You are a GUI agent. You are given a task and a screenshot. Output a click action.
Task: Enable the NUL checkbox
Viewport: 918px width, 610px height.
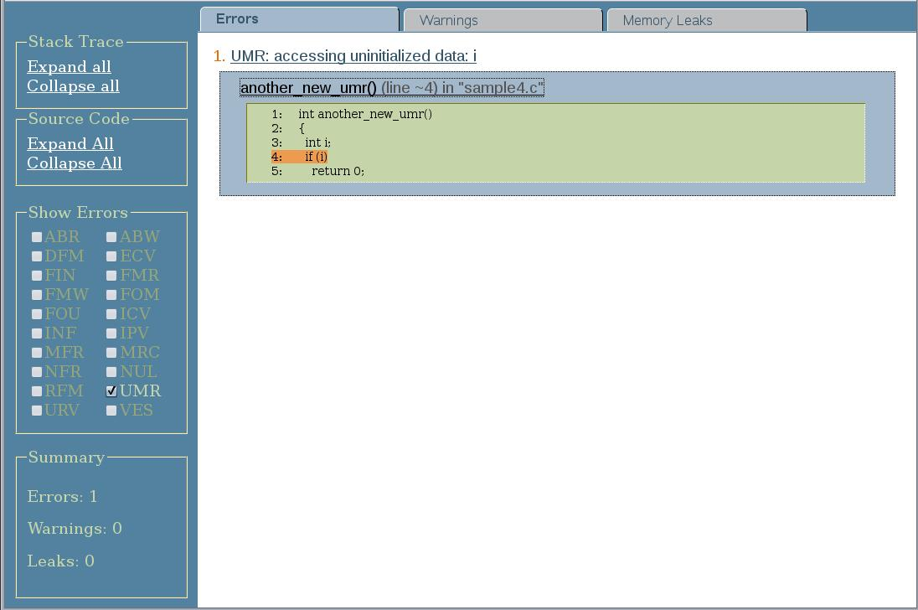click(x=111, y=372)
